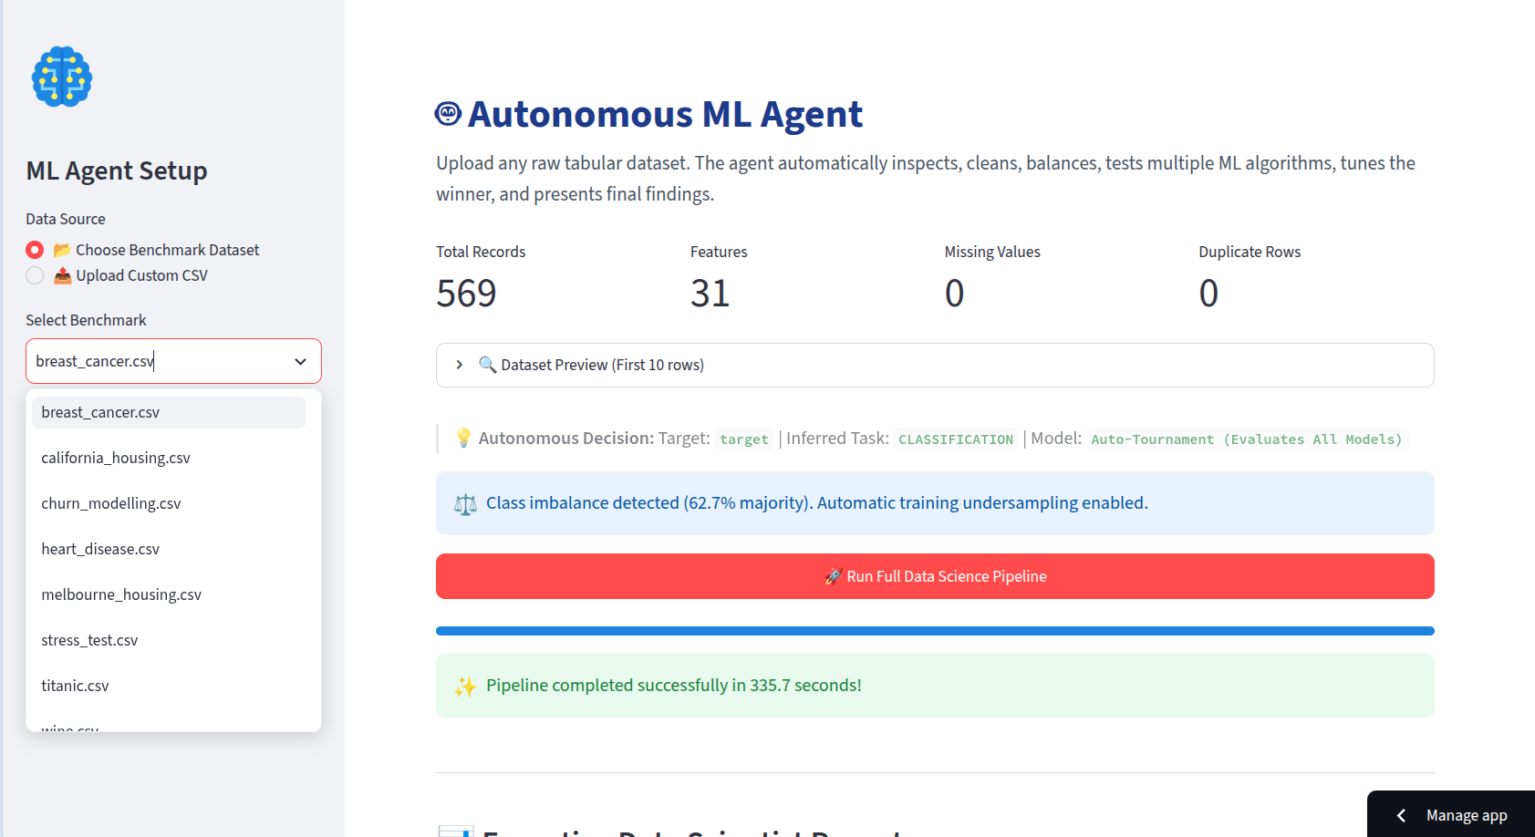Image resolution: width=1535 pixels, height=837 pixels.
Task: Click the Features value 31
Action: click(x=710, y=293)
